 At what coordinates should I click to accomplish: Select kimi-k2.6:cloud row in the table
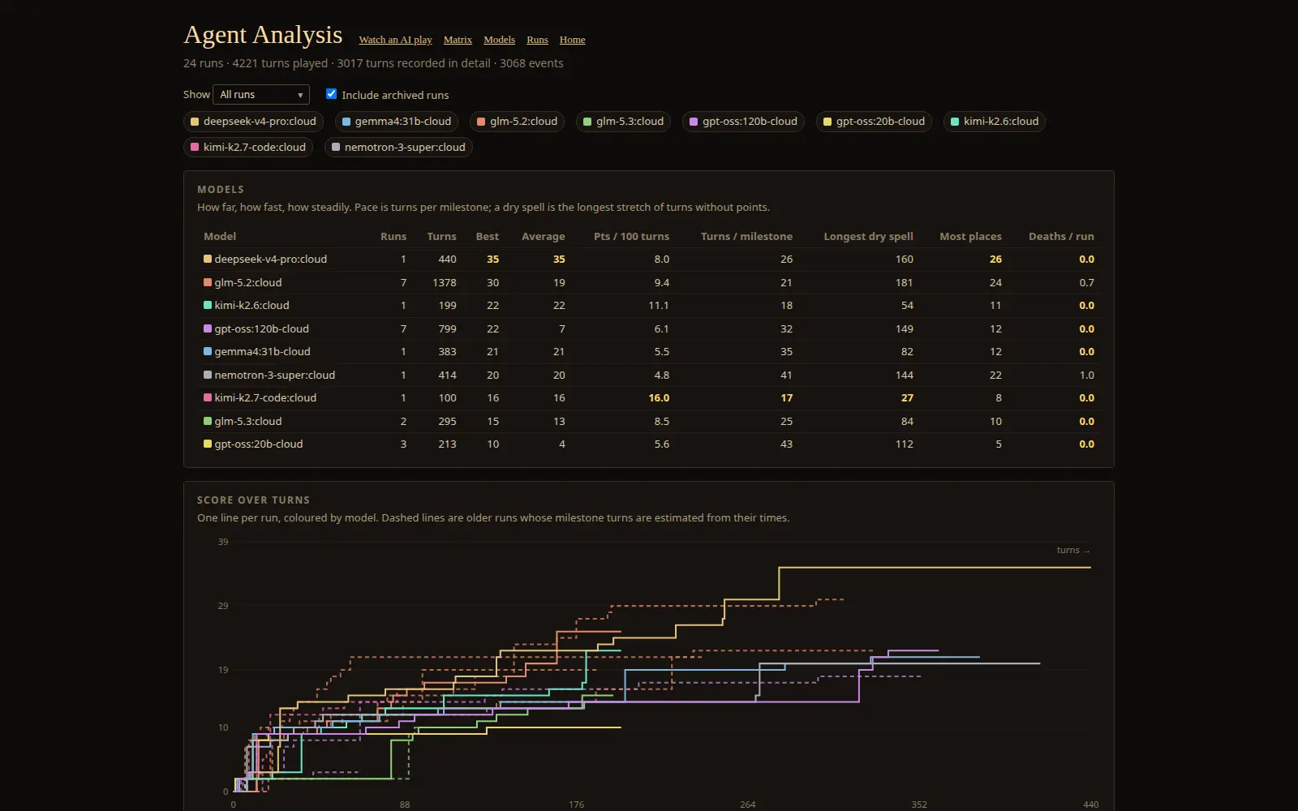click(649, 306)
